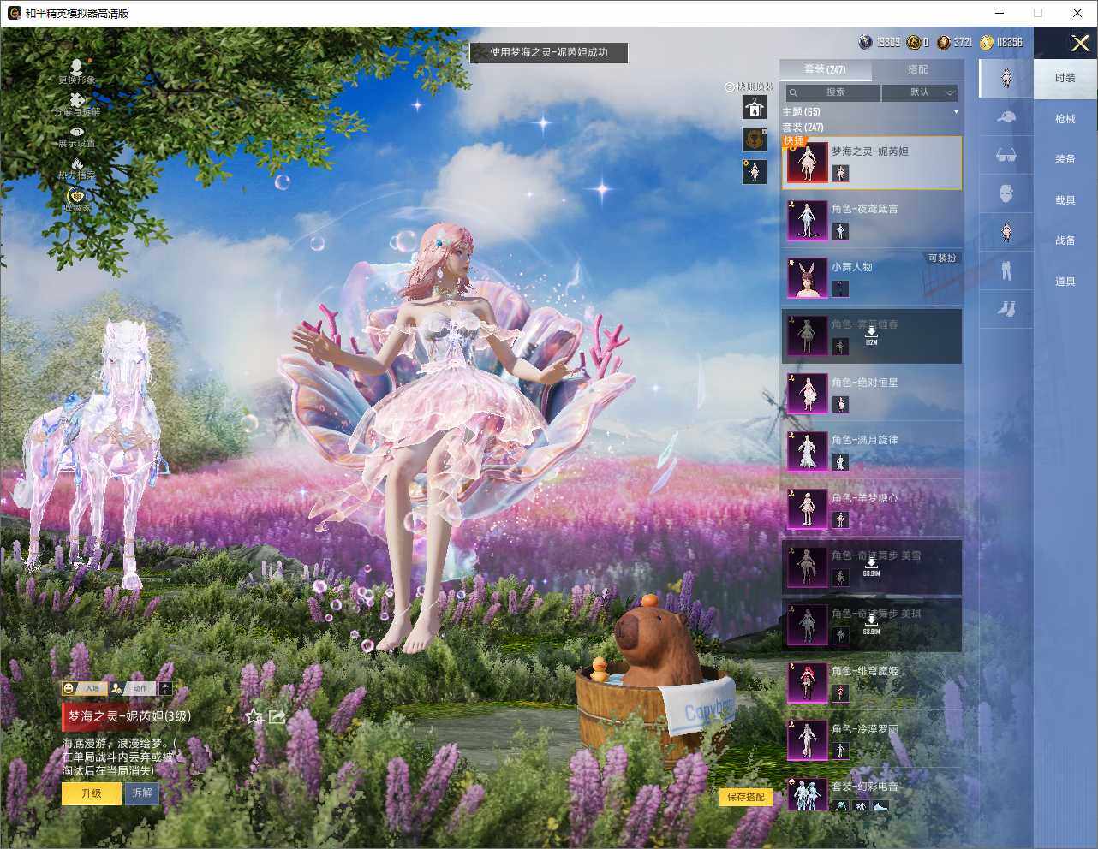The height and width of the screenshot is (849, 1098).
Task: Favorite the outfit with the star icon
Action: (x=254, y=717)
